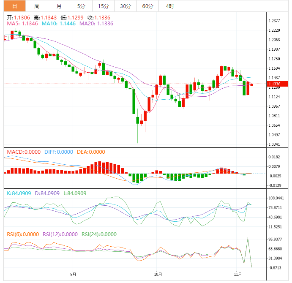Click the 75.8711 KDJ axis label
The height and width of the screenshot is (283, 292).
275,207
